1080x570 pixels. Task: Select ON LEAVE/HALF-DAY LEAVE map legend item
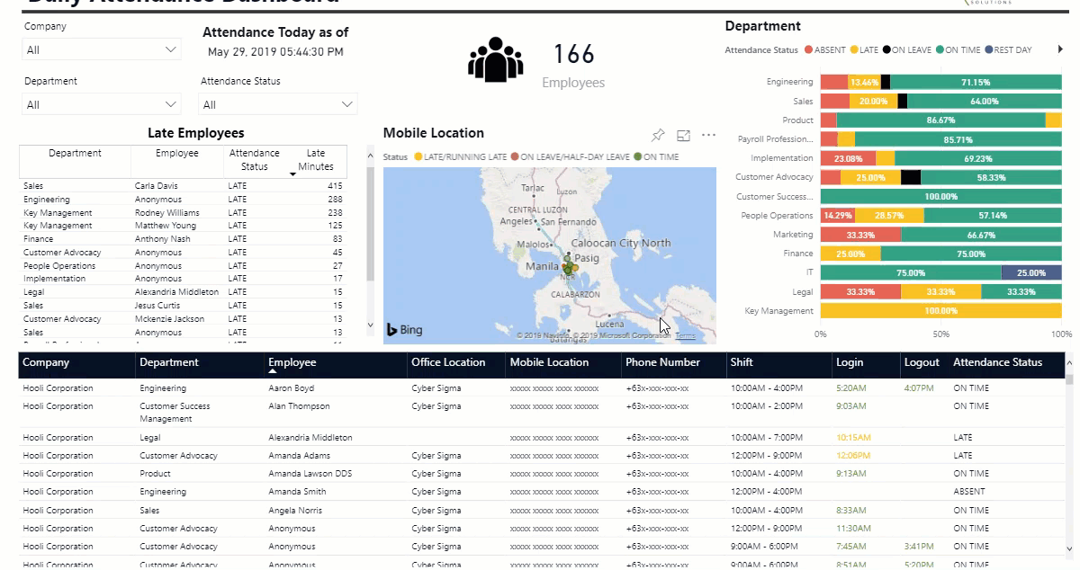coord(570,156)
